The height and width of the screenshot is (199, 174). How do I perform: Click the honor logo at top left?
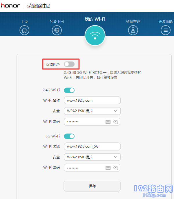click(10, 6)
